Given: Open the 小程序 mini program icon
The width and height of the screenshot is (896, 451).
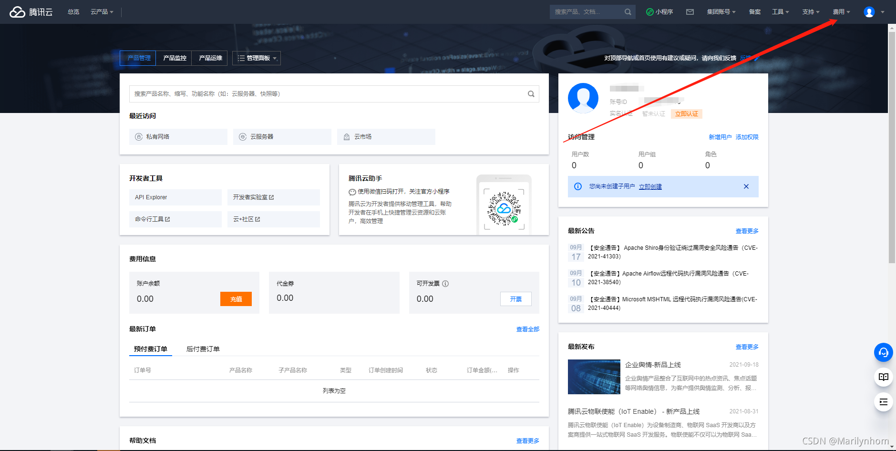Looking at the screenshot, I should [659, 12].
